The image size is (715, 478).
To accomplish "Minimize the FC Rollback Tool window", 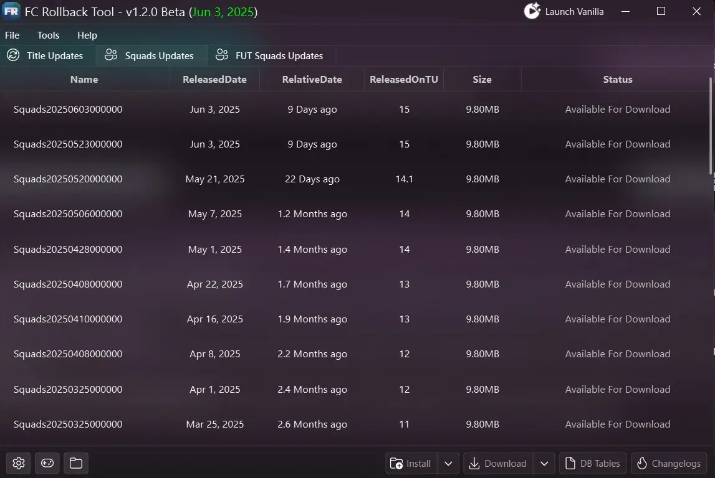I will 626,11.
